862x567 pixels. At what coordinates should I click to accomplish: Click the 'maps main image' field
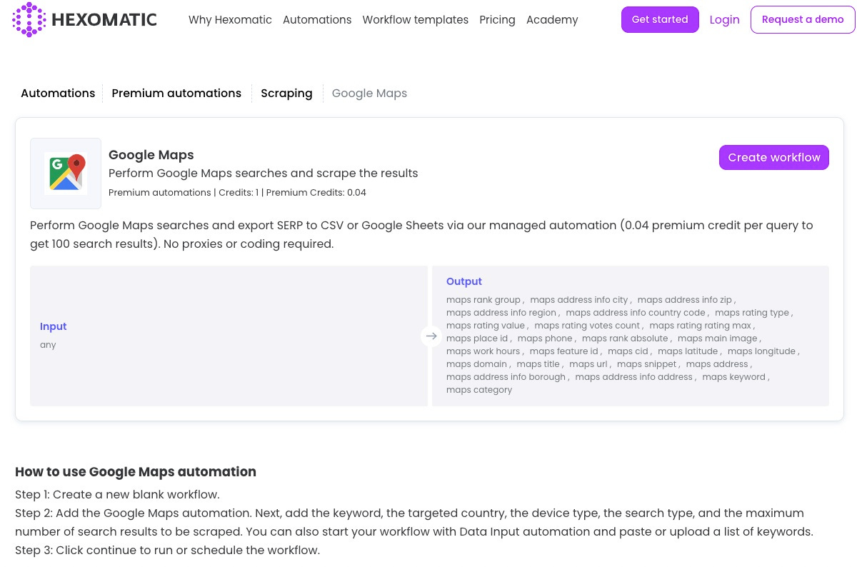point(718,338)
